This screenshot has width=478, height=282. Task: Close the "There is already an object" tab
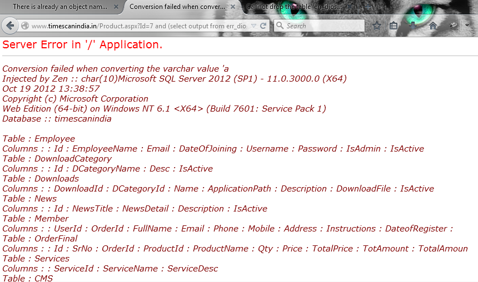tap(116, 7)
